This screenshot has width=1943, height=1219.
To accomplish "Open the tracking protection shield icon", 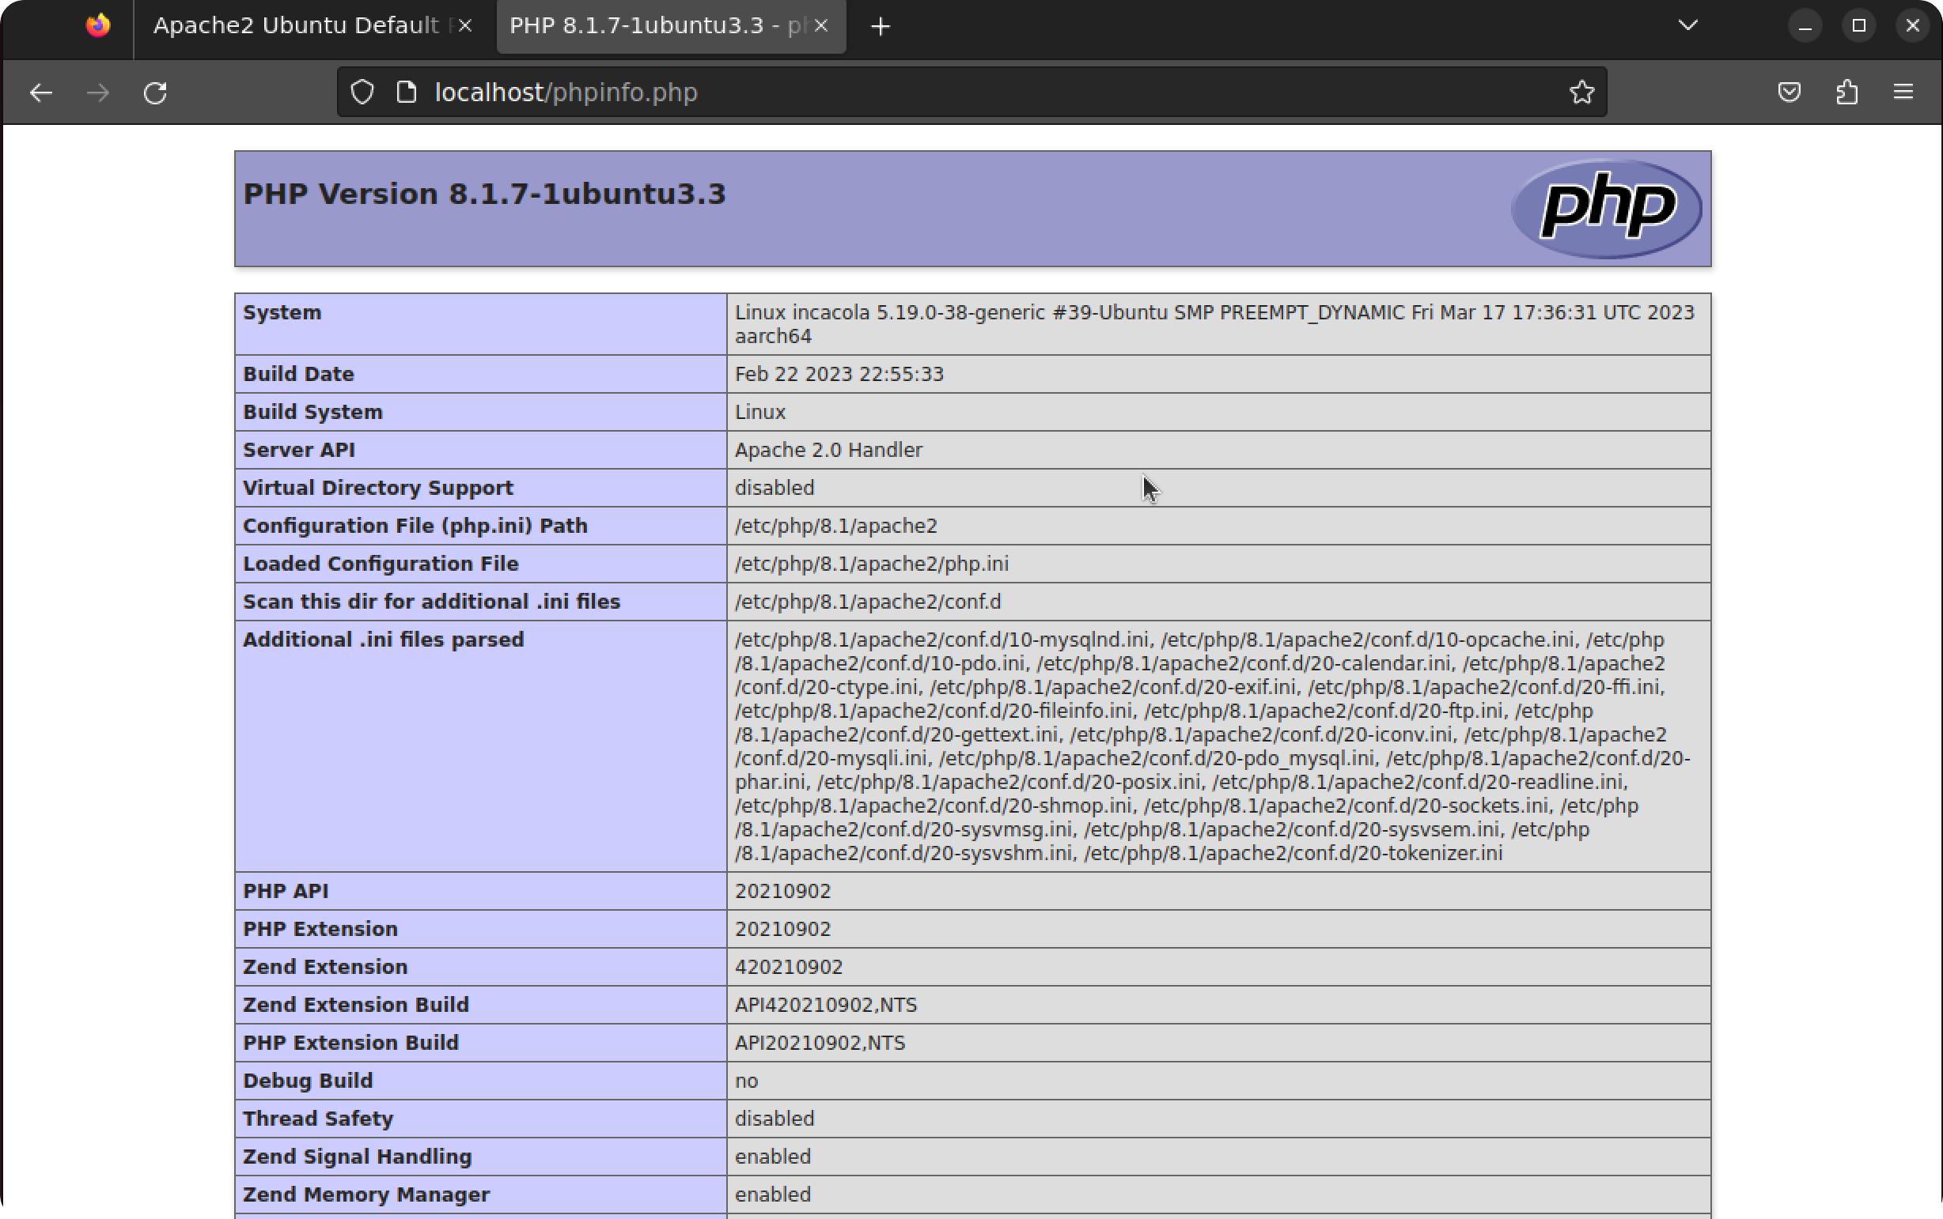I will (x=362, y=92).
